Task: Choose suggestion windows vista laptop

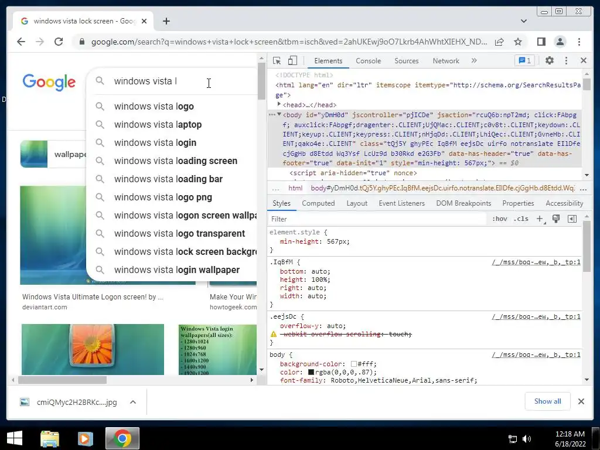Action: [158, 124]
